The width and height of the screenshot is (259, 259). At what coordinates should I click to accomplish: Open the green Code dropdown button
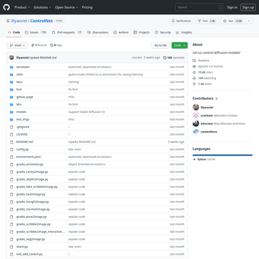(x=180, y=46)
